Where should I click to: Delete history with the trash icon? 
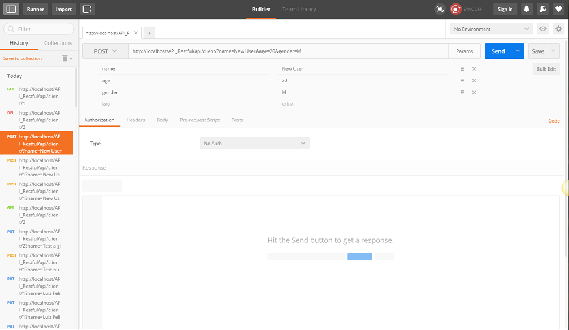click(x=64, y=58)
